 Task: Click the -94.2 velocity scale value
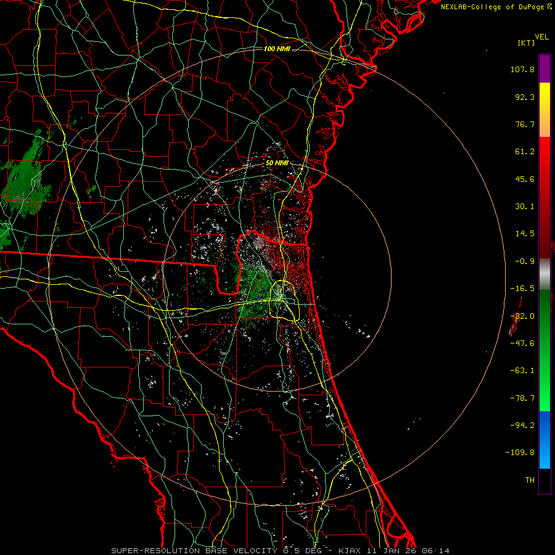pyautogui.click(x=522, y=425)
